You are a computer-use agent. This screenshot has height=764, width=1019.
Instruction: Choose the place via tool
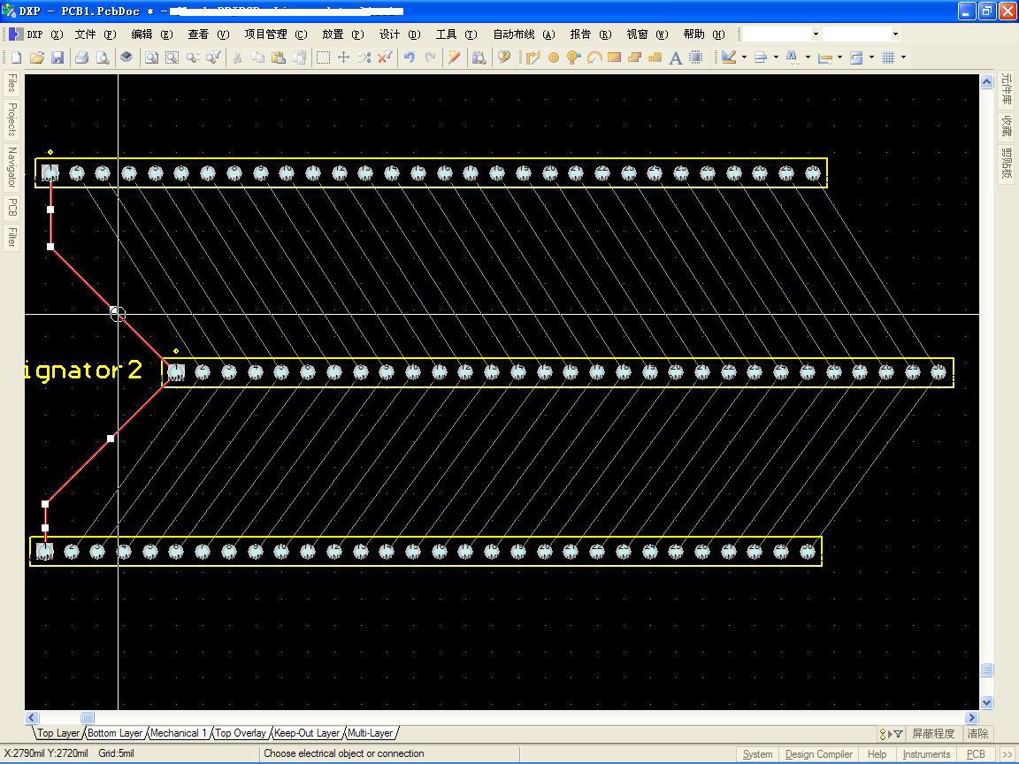coord(574,57)
